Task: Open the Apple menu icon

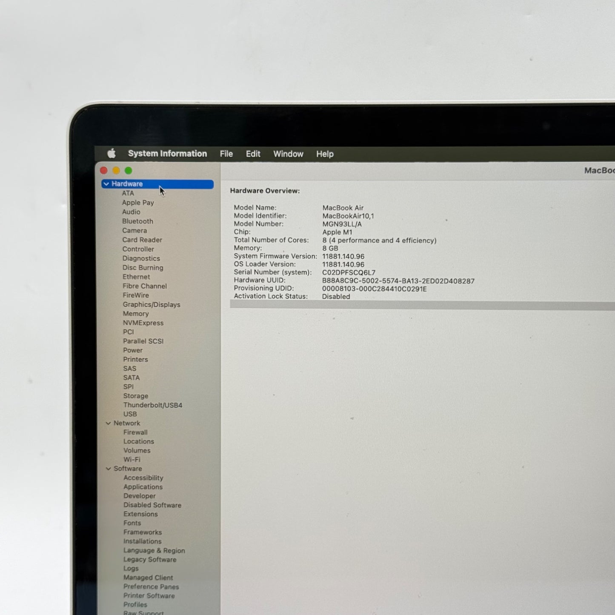Action: click(112, 154)
